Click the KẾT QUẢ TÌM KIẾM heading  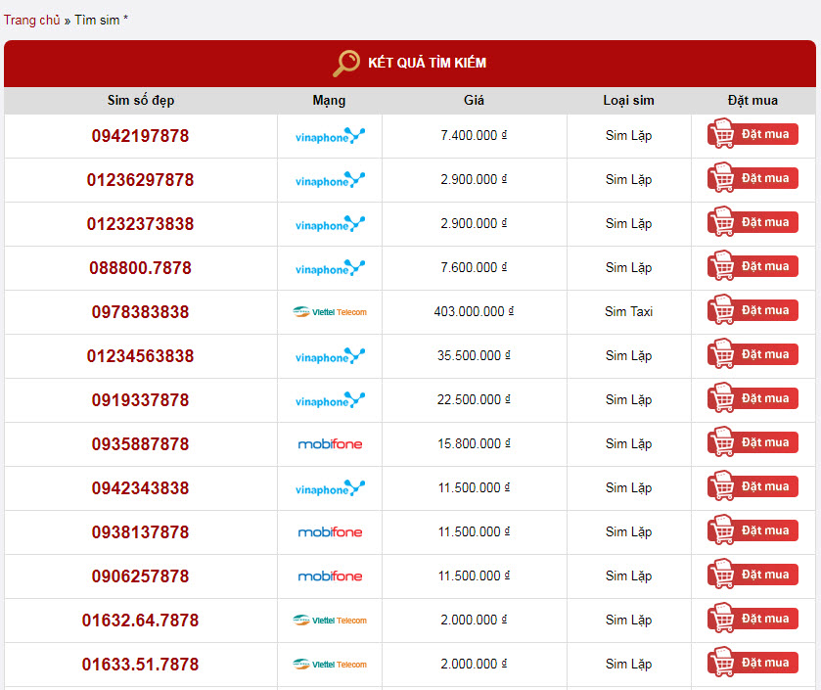point(428,63)
